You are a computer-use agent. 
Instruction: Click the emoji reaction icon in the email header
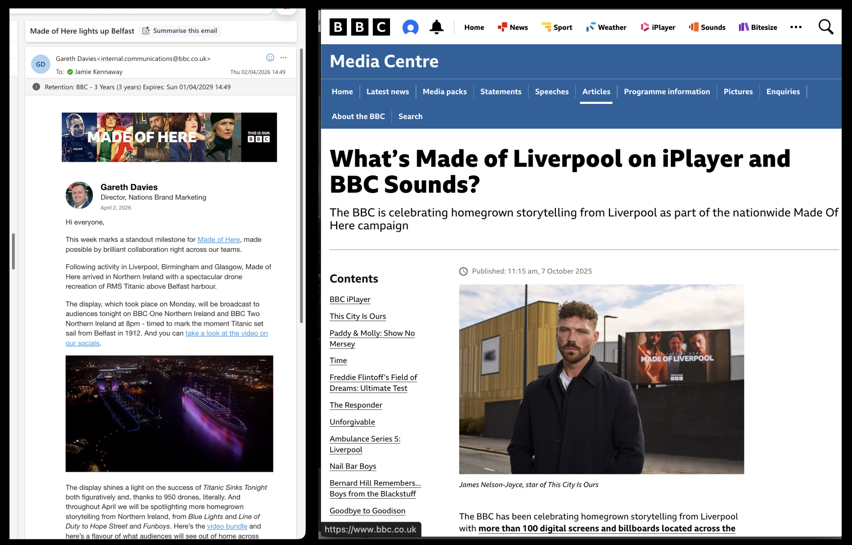coord(270,58)
